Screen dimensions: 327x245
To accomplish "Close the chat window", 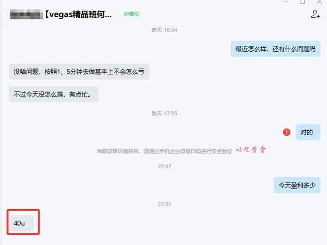I will [319, 2].
